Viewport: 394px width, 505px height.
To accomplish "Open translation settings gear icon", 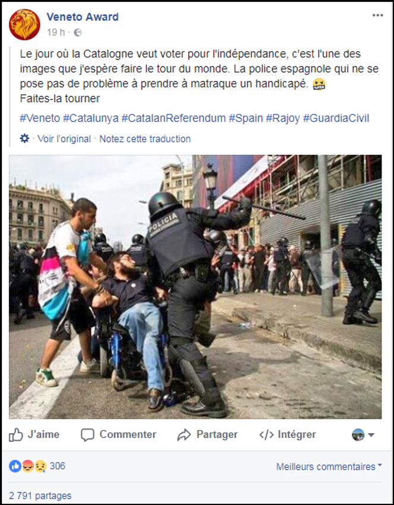I will pyautogui.click(x=24, y=138).
